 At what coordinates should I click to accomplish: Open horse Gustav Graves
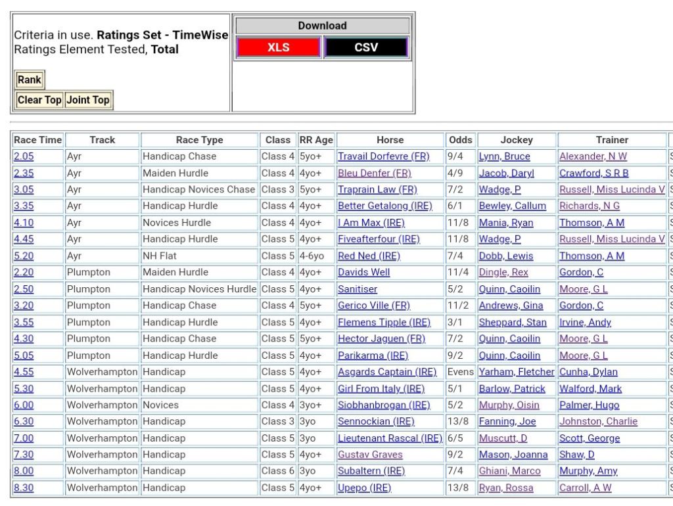coord(370,455)
